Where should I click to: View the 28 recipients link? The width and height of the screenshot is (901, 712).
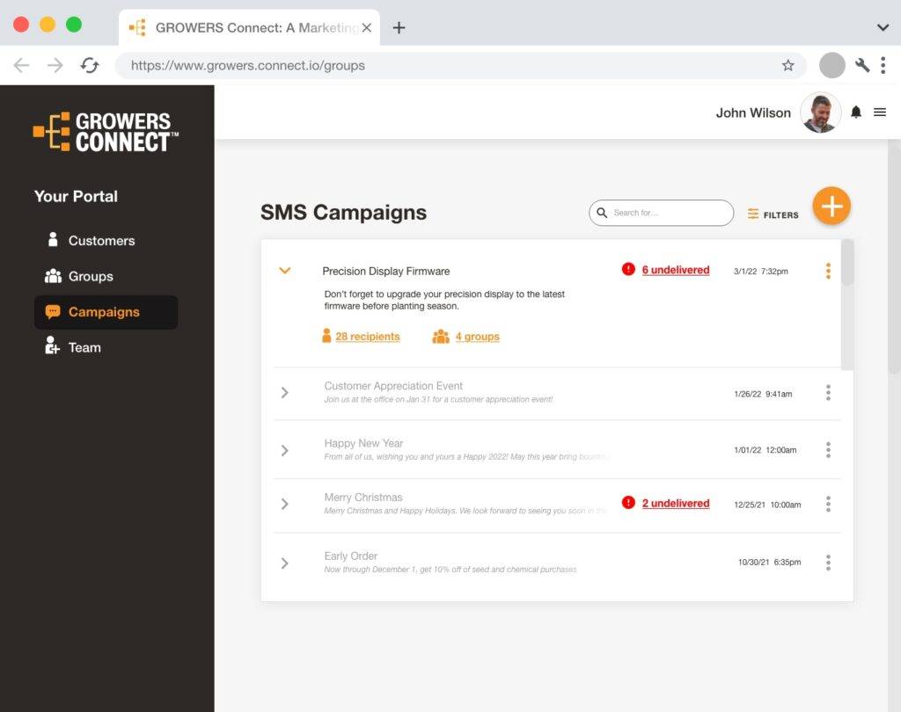click(x=367, y=337)
